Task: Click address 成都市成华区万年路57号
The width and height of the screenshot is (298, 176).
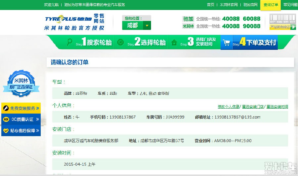Action: (x=162, y=140)
